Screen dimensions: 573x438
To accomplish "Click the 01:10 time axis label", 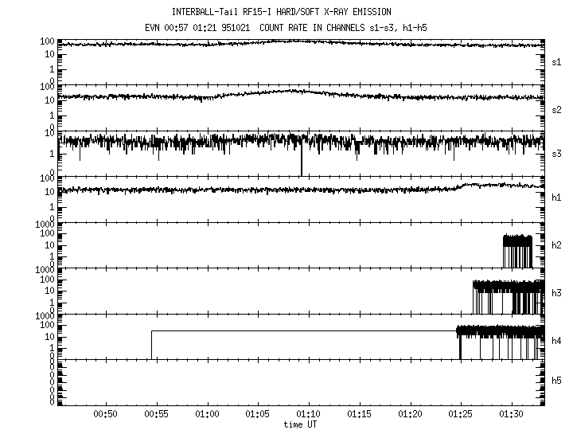I will (309, 414).
